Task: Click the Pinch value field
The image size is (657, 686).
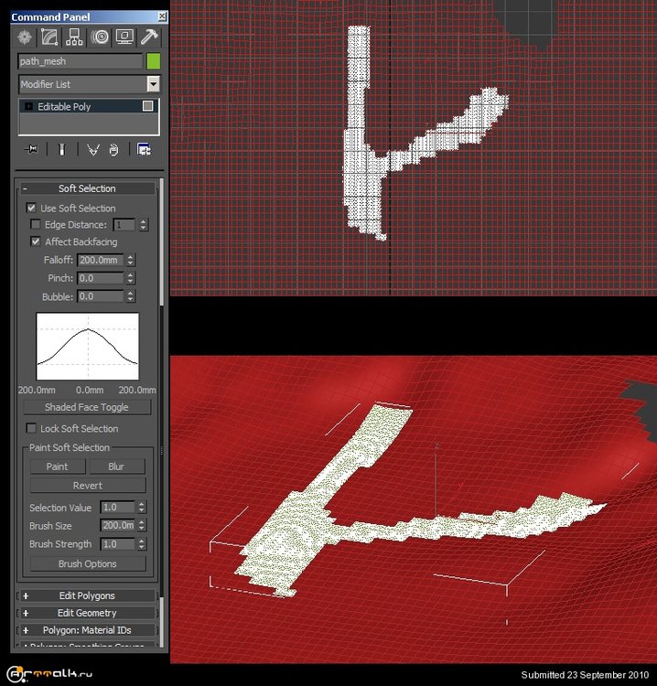Action: [101, 278]
